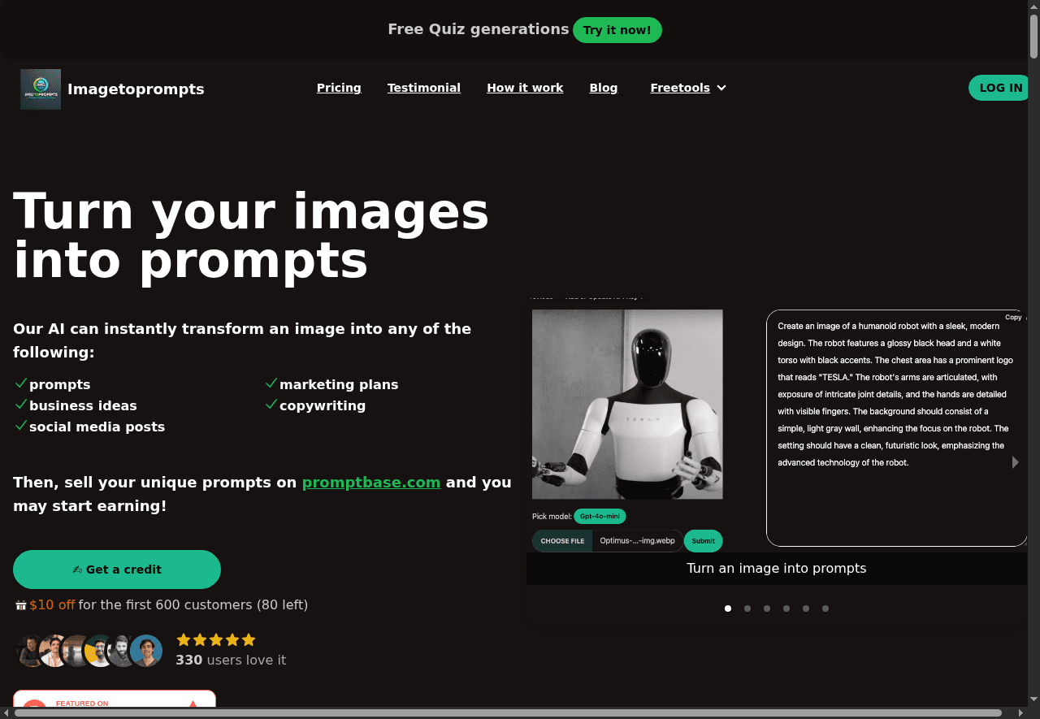Screen dimensions: 1040x719
Task: Switch to the third carousel slide dot
Action: (x=767, y=609)
